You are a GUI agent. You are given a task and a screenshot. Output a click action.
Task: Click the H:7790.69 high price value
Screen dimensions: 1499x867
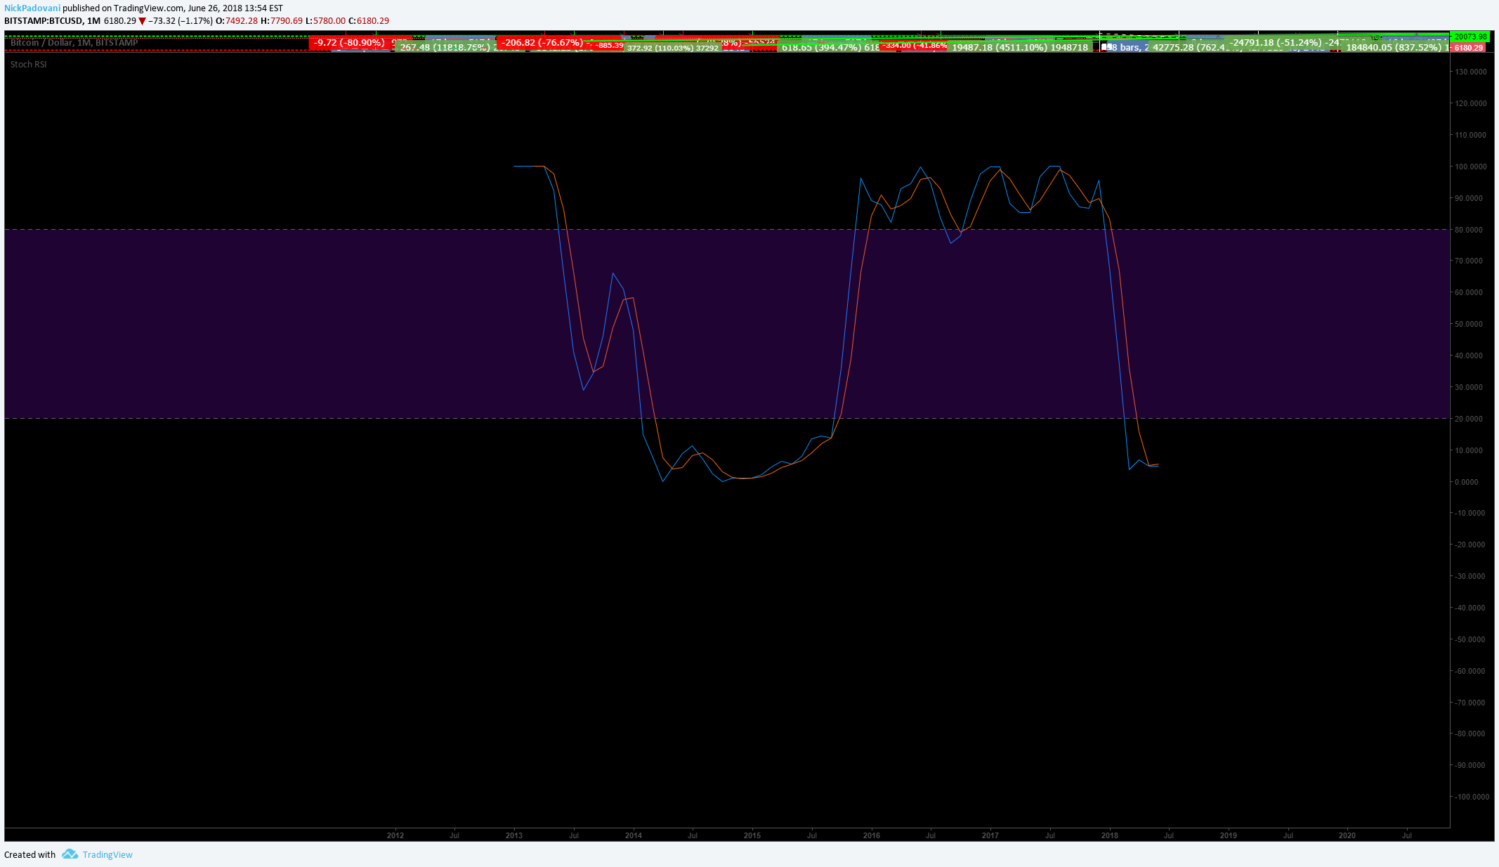pos(282,21)
